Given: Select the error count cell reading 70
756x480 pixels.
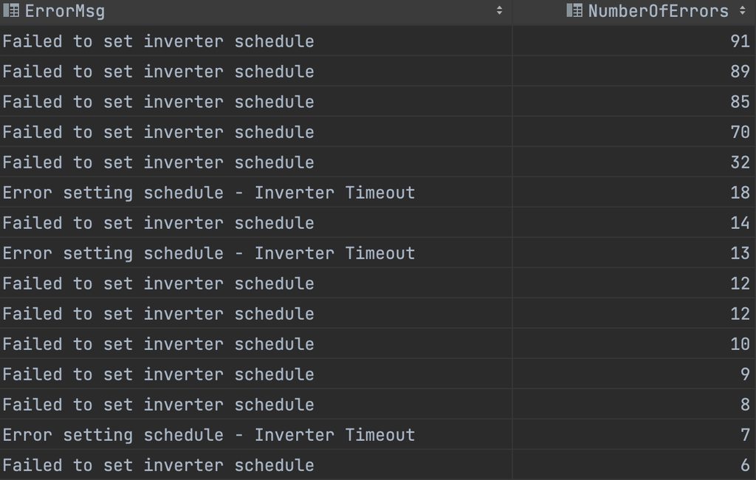Looking at the screenshot, I should point(739,132).
